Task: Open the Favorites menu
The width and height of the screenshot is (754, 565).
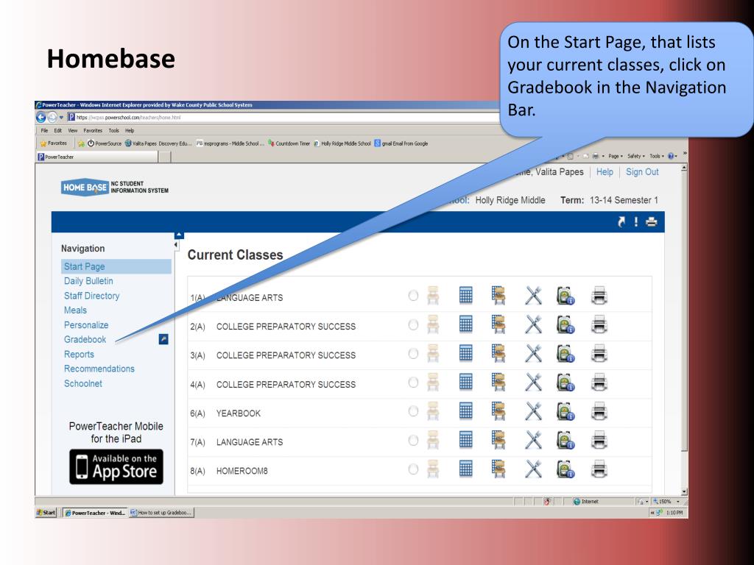Action: (93, 130)
